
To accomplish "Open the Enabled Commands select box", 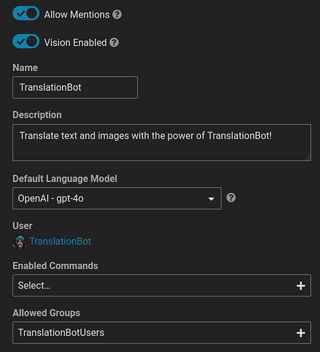I will tap(161, 286).
